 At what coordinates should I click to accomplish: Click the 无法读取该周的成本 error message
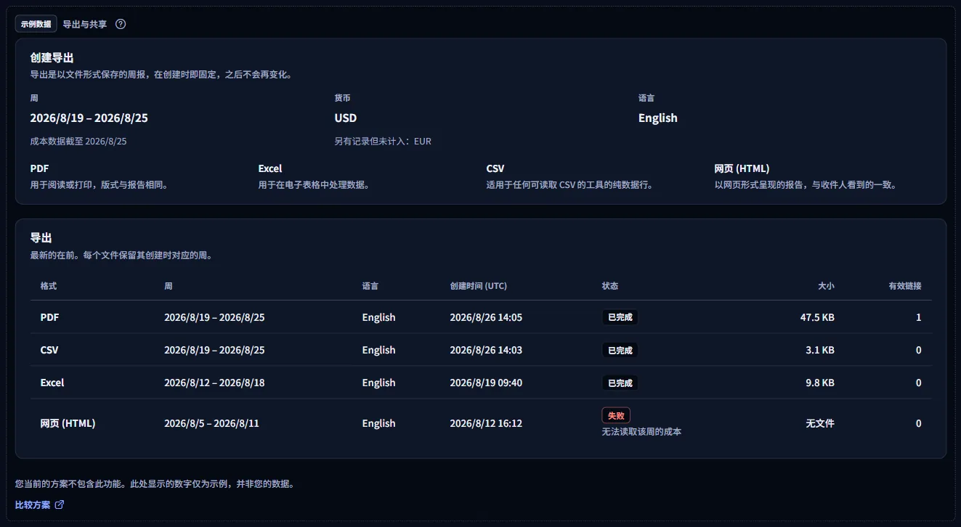pos(641,431)
